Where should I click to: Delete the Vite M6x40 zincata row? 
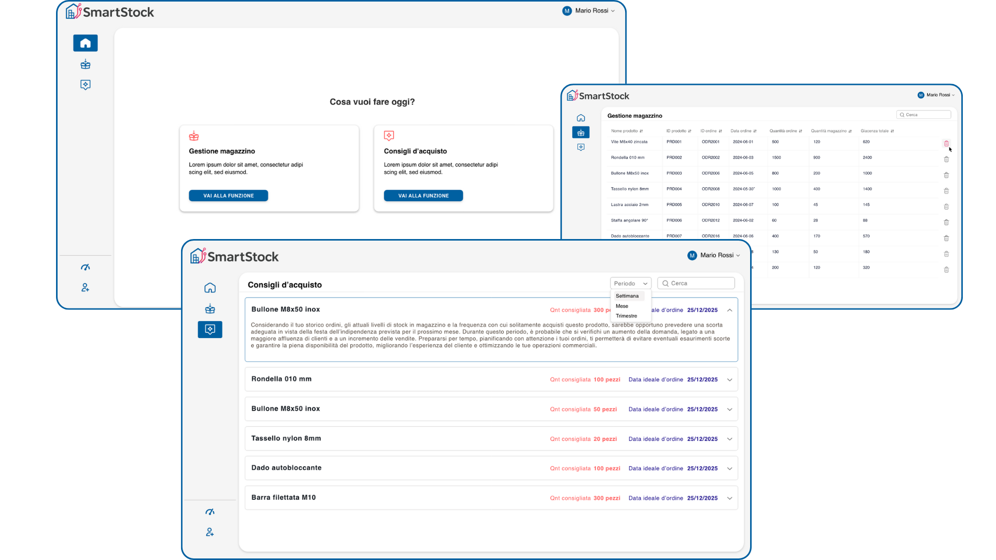[946, 144]
